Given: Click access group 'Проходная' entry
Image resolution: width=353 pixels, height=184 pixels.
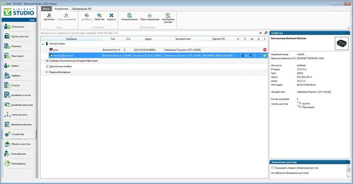Looking at the screenshot, I should point(308,107).
